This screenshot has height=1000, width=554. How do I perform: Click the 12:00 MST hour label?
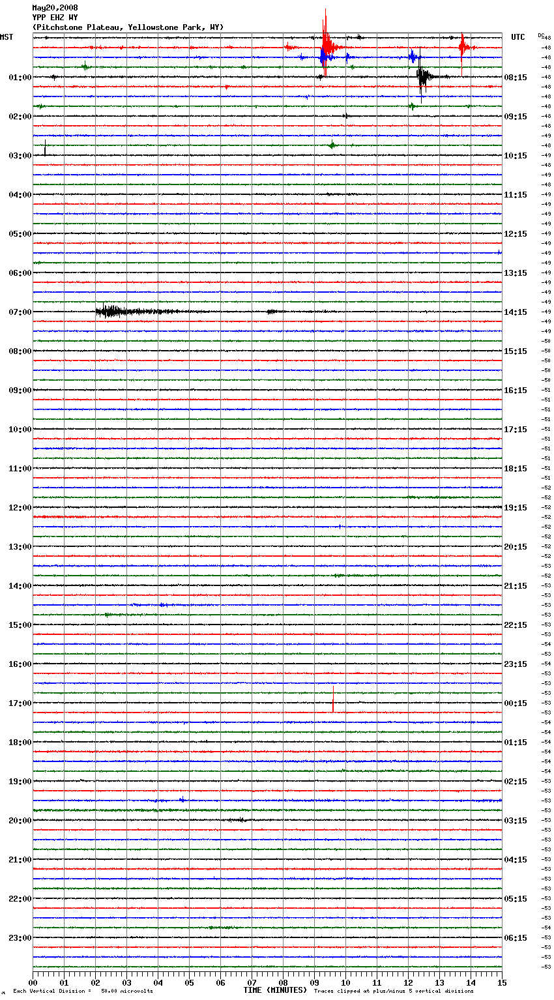pyautogui.click(x=20, y=507)
